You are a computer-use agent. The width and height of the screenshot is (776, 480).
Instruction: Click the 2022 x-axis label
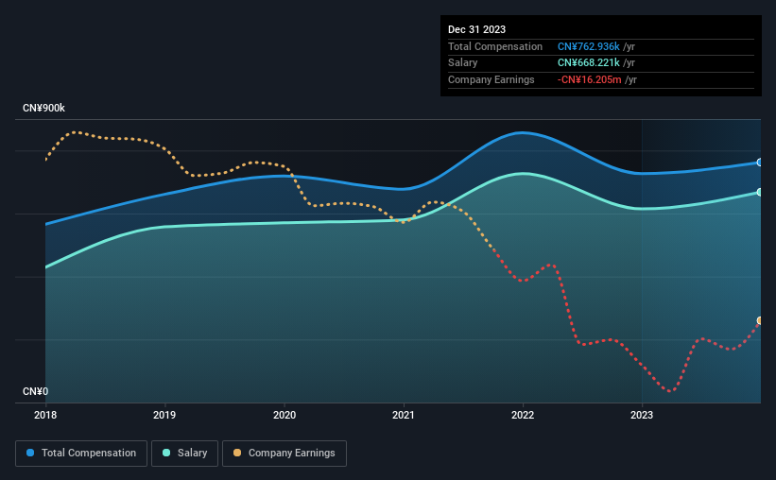tap(523, 415)
